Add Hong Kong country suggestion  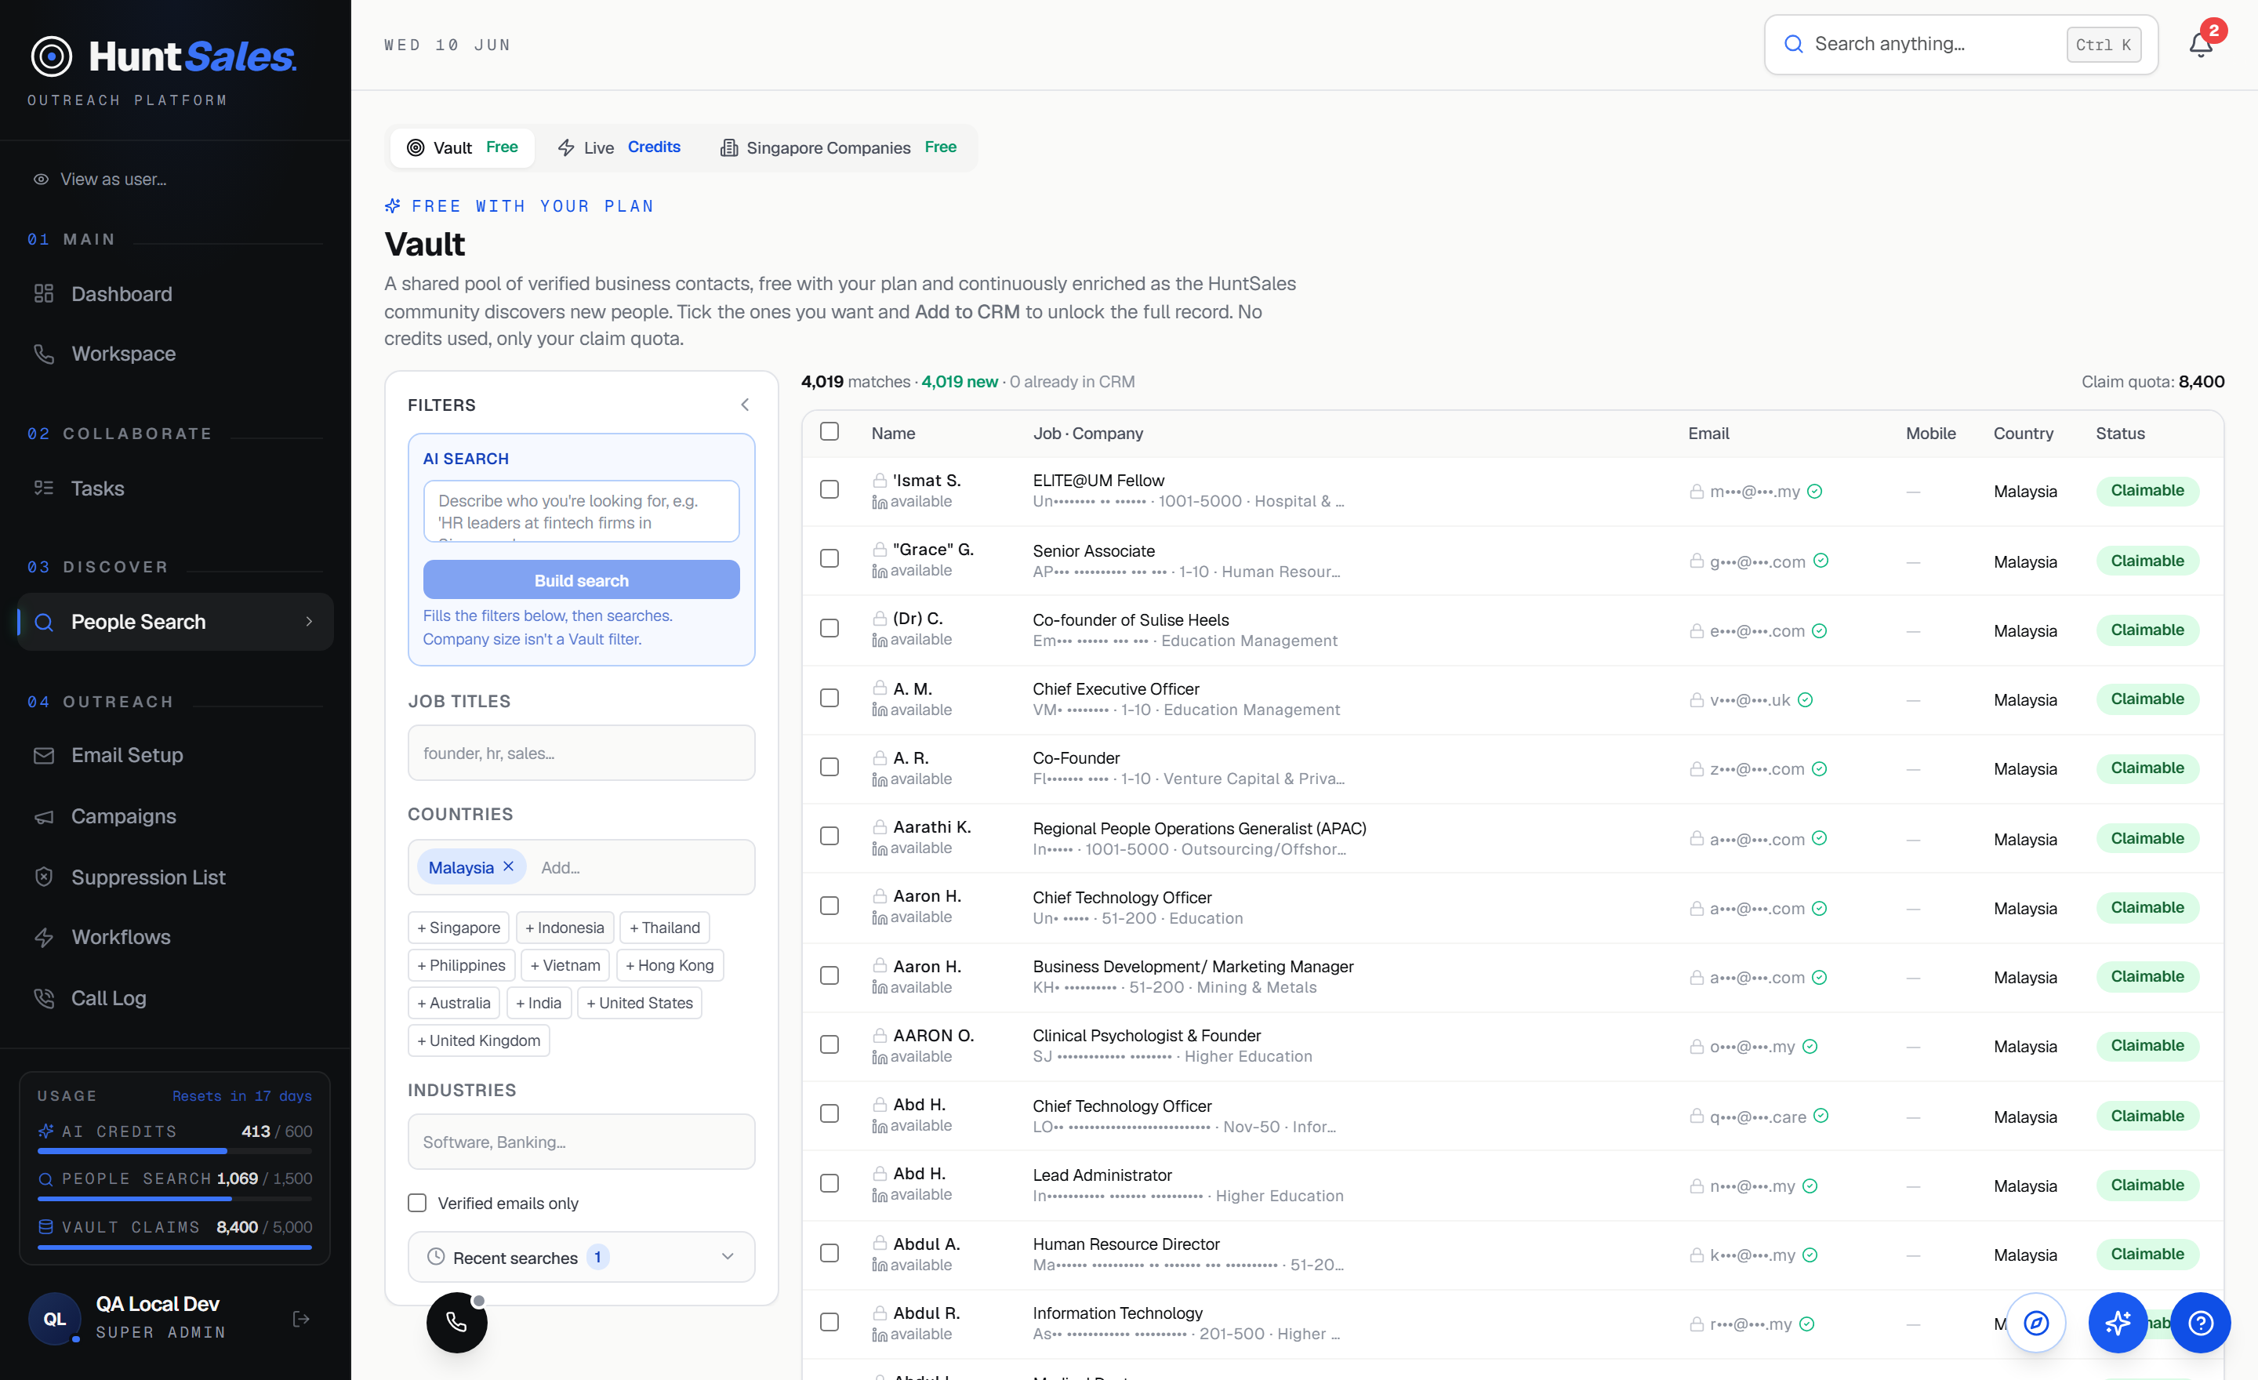pyautogui.click(x=669, y=965)
